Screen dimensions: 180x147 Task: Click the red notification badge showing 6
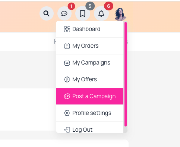(x=108, y=6)
